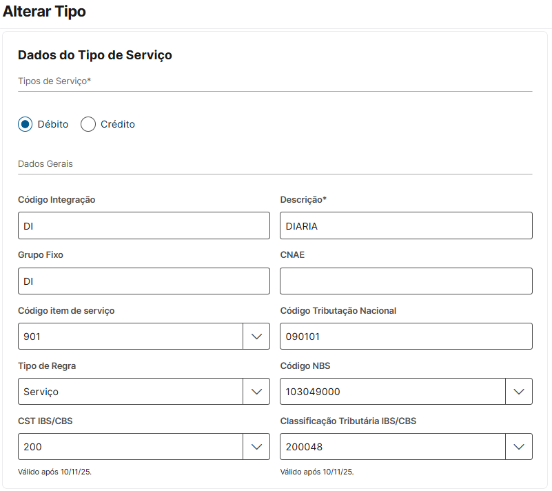The height and width of the screenshot is (491, 552).
Task: Click Código Tributação Nacional field 090101
Action: click(406, 336)
